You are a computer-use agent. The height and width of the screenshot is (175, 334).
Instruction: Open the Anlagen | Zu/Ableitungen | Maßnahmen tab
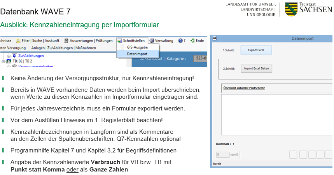pos(63,48)
